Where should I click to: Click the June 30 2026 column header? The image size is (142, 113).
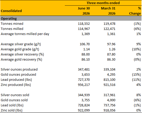(84, 11)
